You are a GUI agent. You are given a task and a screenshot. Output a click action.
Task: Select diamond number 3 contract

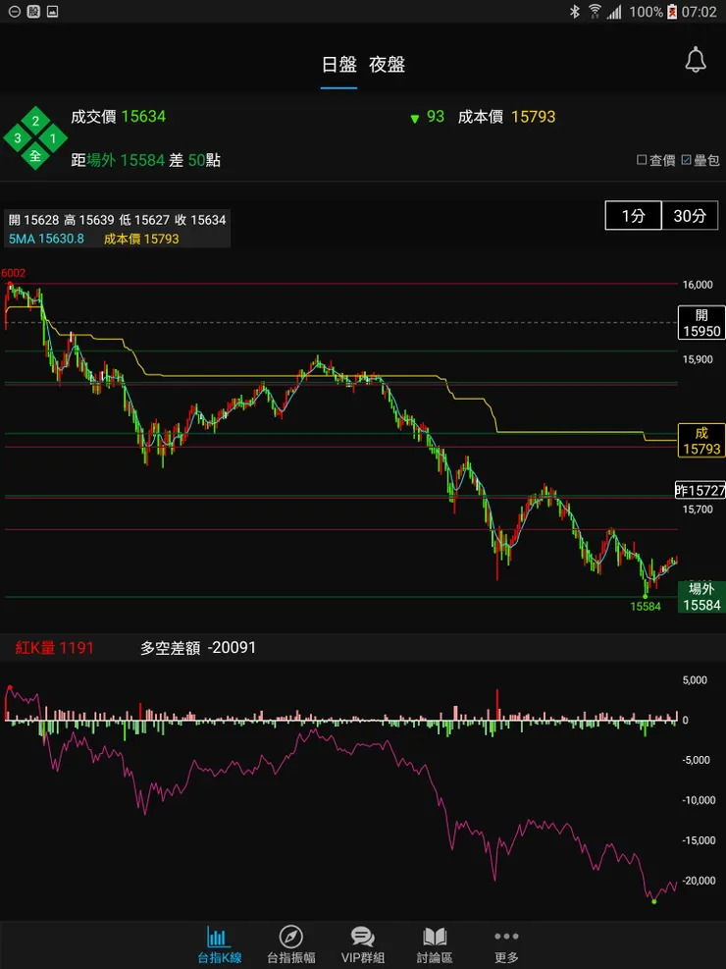tap(18, 138)
